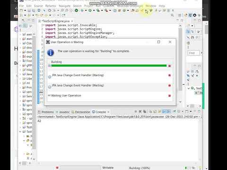Open the Display Selected Console dropdown arrow
The width and height of the screenshot is (227, 170).
point(183,111)
